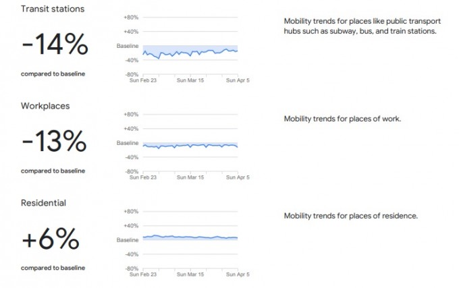The image size is (459, 288).
Task: Click the places of residence description text
Action: (x=351, y=216)
